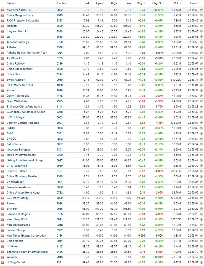The image size is (204, 266).
Task: Open the Country Garden Holdings link
Action: point(23,123)
